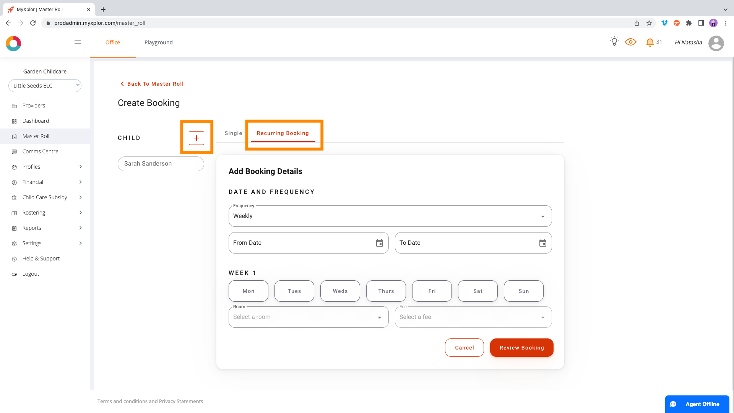Open the user profile avatar
Viewport: 734px width, 413px height.
(x=716, y=43)
